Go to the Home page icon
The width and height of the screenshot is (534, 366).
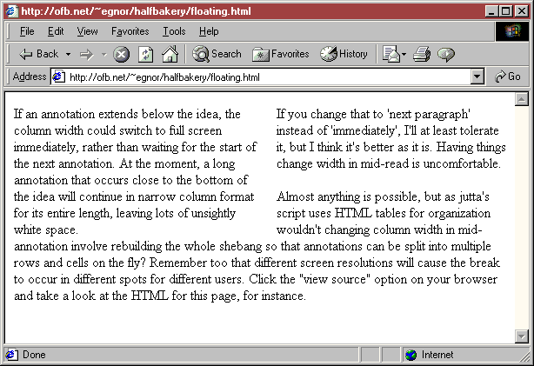170,54
